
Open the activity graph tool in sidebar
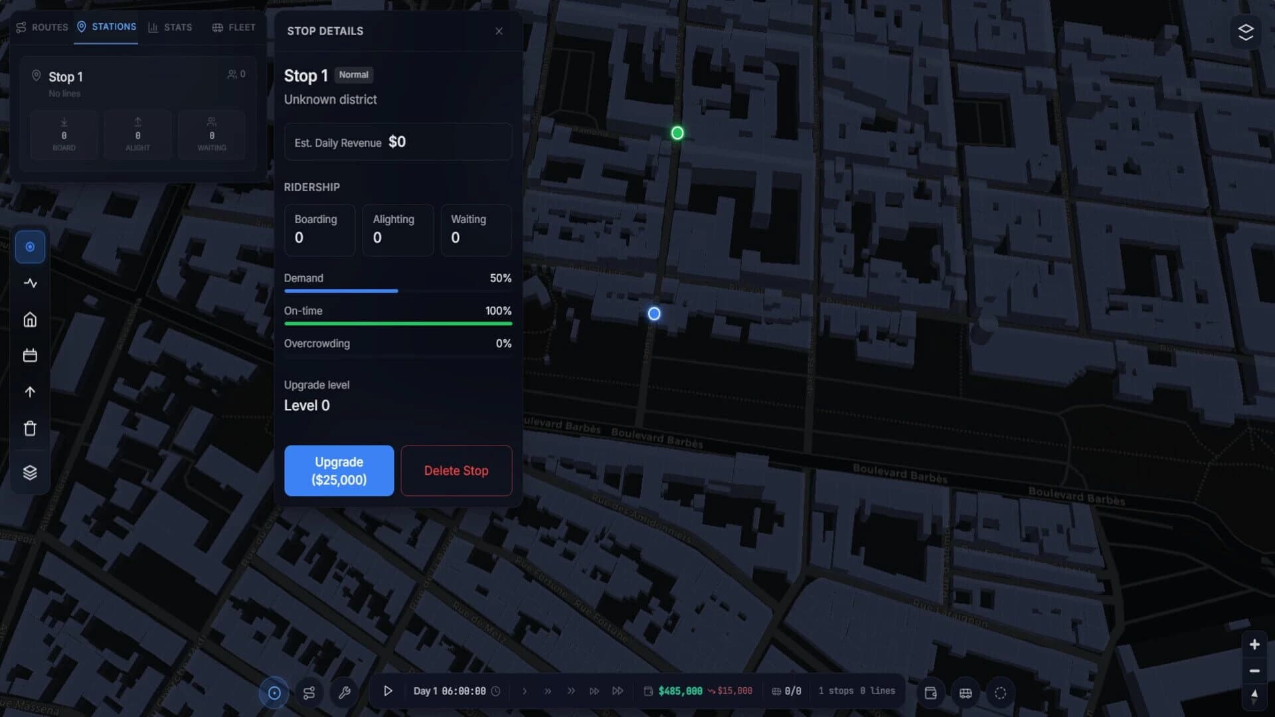tap(30, 283)
